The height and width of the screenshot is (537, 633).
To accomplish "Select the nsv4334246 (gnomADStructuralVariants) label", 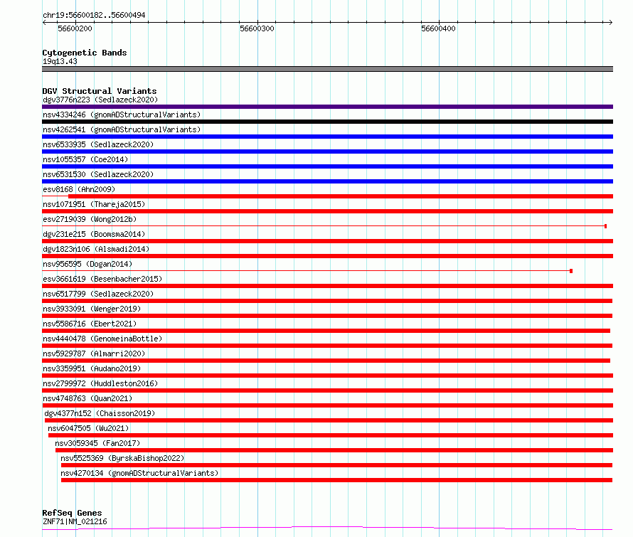I will [x=122, y=115].
